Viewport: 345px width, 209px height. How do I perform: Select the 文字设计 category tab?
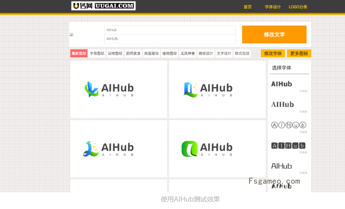coord(224,53)
